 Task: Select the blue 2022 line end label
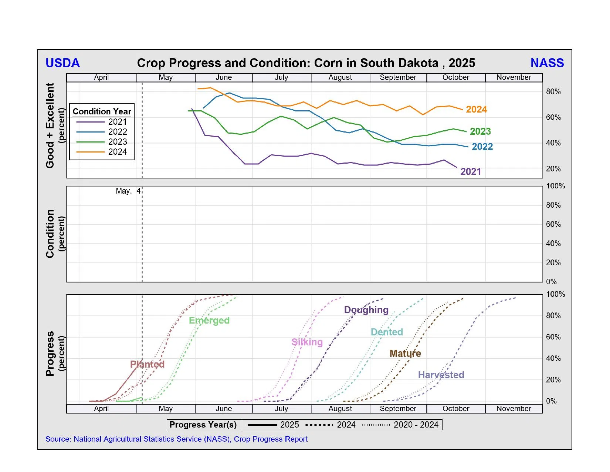coord(482,147)
